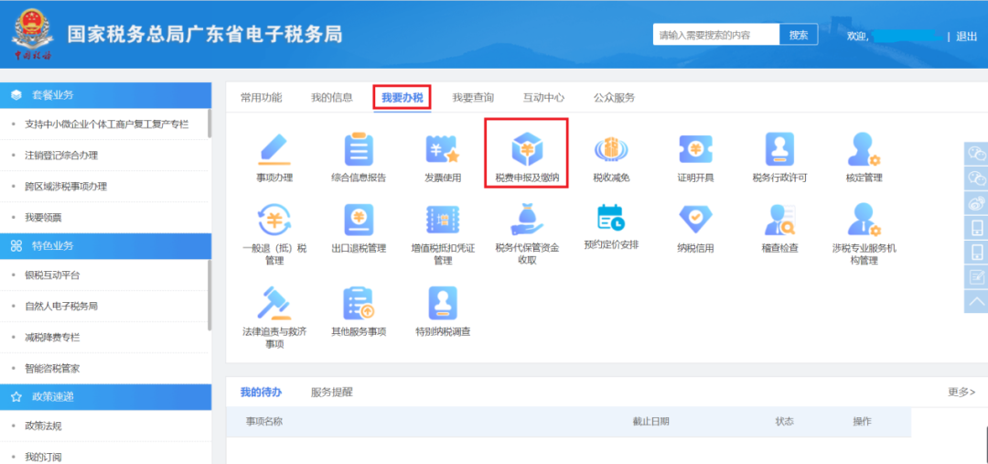
Task: Open 政策法规 in sidebar
Action: [x=43, y=426]
